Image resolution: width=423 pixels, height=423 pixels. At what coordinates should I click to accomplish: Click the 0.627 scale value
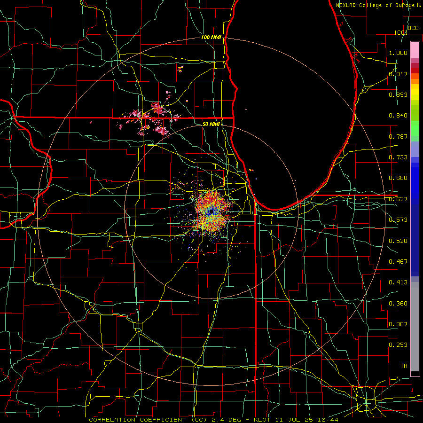point(398,199)
